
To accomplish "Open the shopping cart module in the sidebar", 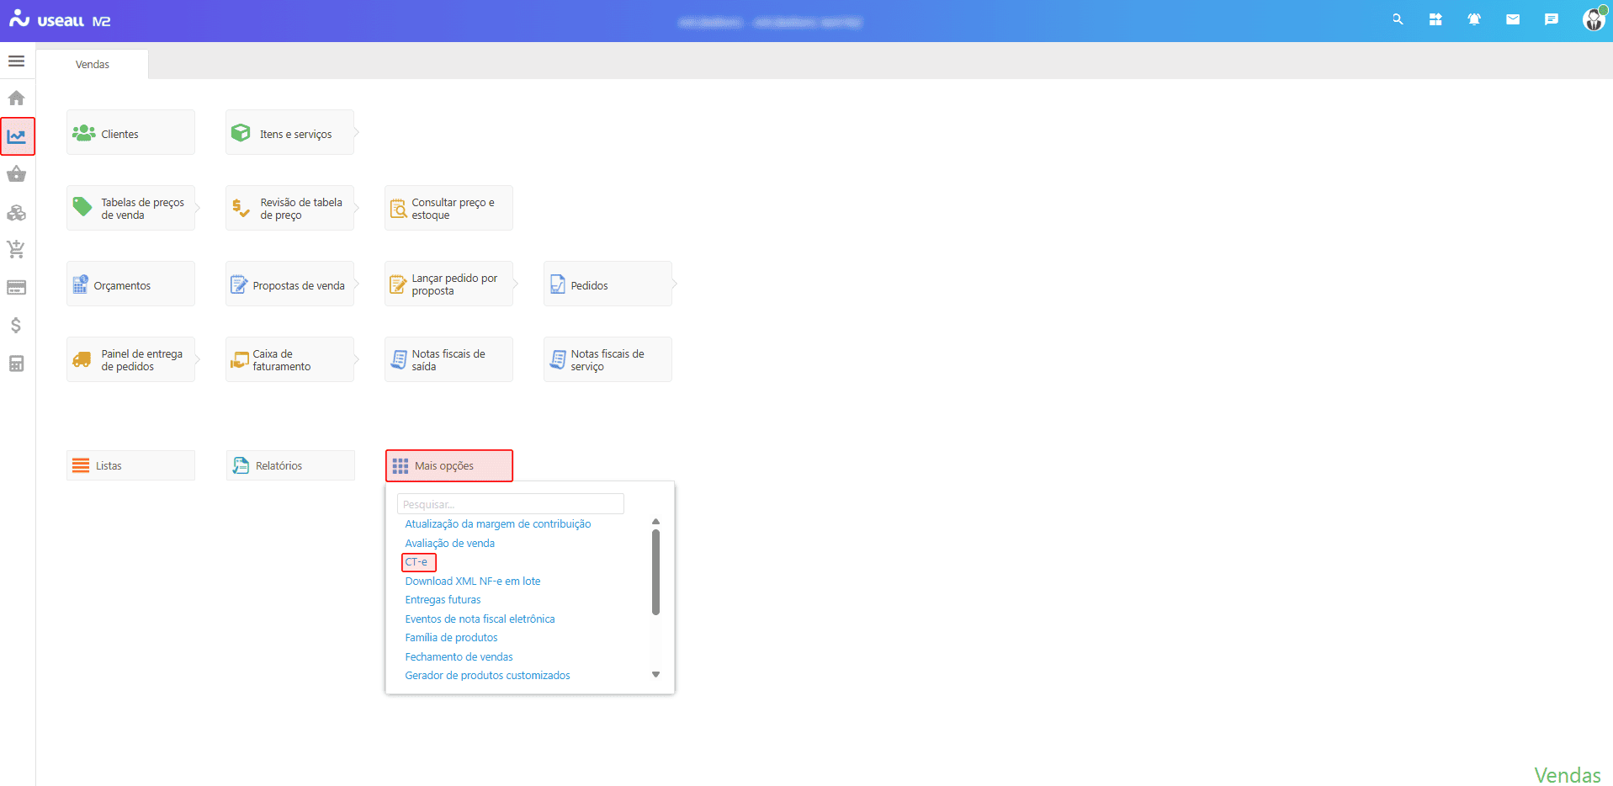I will [16, 249].
